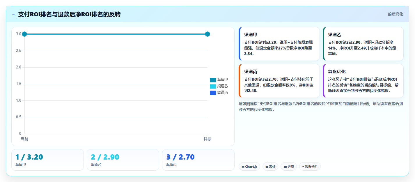Select the 渠道丙 description card
415x182 pixels.
[x=279, y=81]
